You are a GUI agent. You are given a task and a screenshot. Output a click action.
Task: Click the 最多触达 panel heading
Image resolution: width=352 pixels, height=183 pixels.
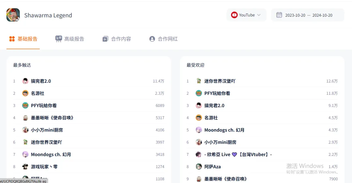pos(22,65)
